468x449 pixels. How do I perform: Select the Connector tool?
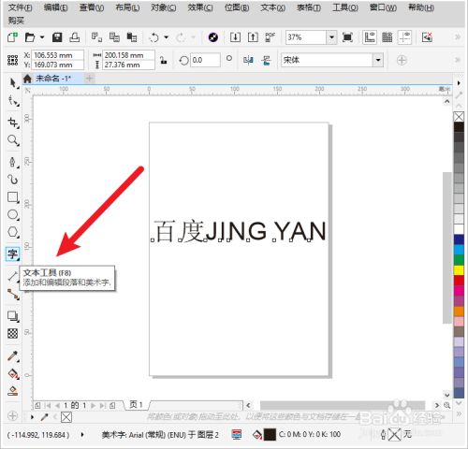click(13, 295)
